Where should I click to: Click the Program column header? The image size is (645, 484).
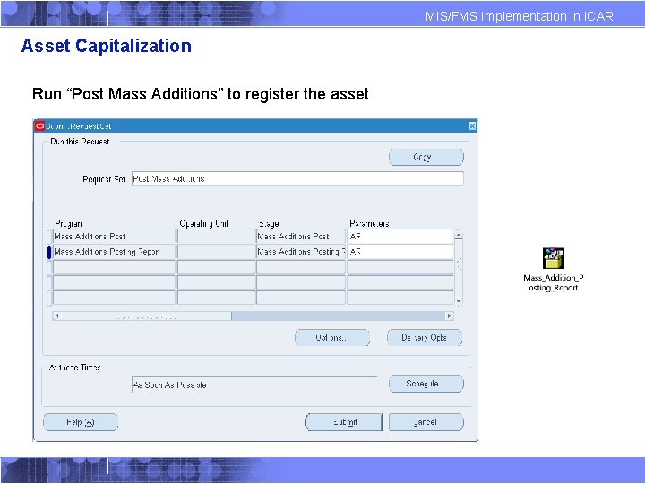[68, 224]
